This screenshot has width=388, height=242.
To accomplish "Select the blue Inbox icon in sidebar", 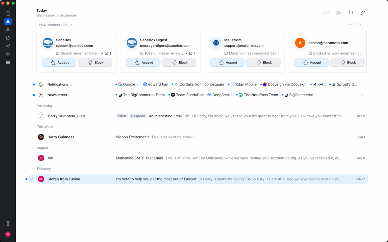I will tap(8, 21).
